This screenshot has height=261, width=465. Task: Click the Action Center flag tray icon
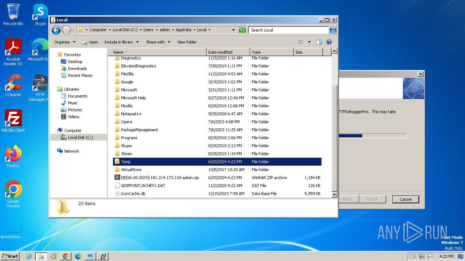430,256
